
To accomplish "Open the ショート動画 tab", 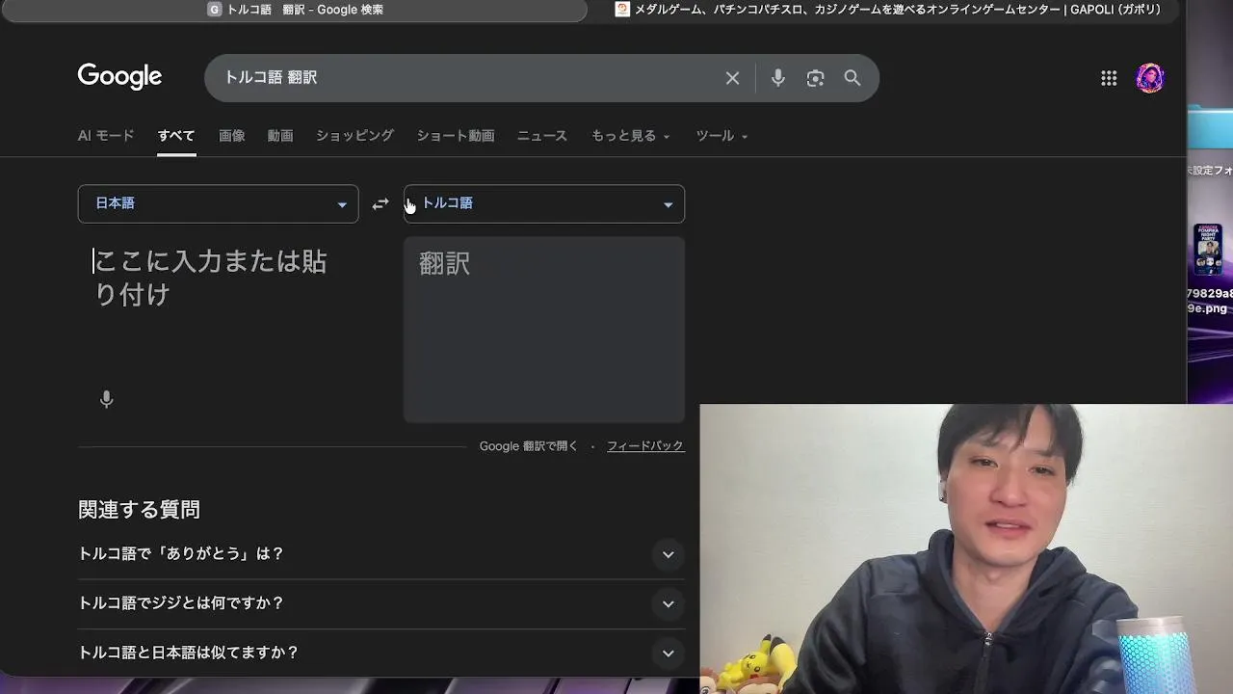I will point(456,136).
